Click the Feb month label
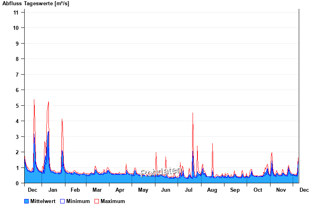This screenshot has height=222, width=323. pyautogui.click(x=75, y=190)
